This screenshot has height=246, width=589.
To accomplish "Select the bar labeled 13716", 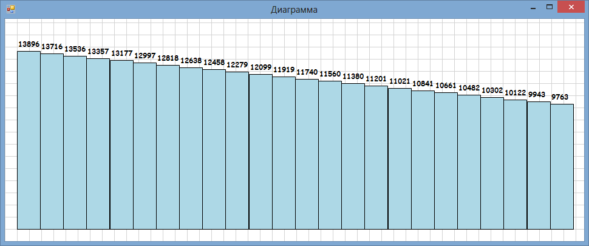I will pos(52,141).
